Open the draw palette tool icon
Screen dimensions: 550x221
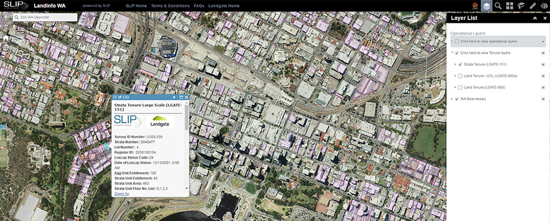click(x=544, y=6)
